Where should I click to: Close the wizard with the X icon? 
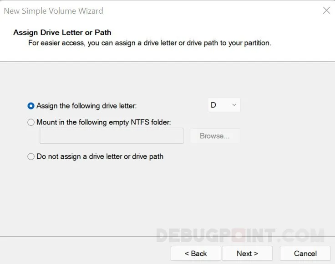(x=326, y=10)
